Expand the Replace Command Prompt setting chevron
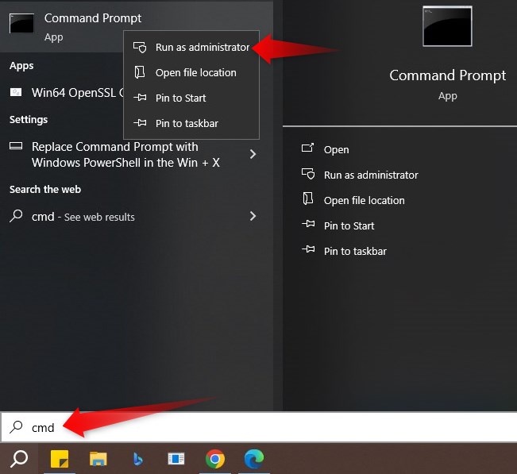 pos(253,154)
